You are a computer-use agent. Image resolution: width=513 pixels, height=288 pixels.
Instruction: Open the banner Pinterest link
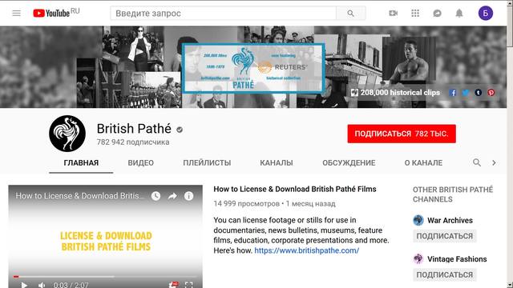[x=491, y=93]
